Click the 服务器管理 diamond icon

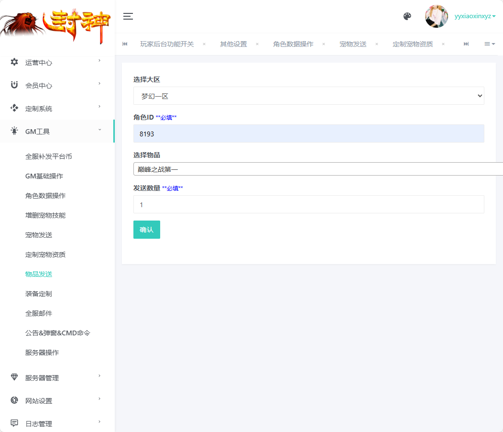click(x=14, y=377)
